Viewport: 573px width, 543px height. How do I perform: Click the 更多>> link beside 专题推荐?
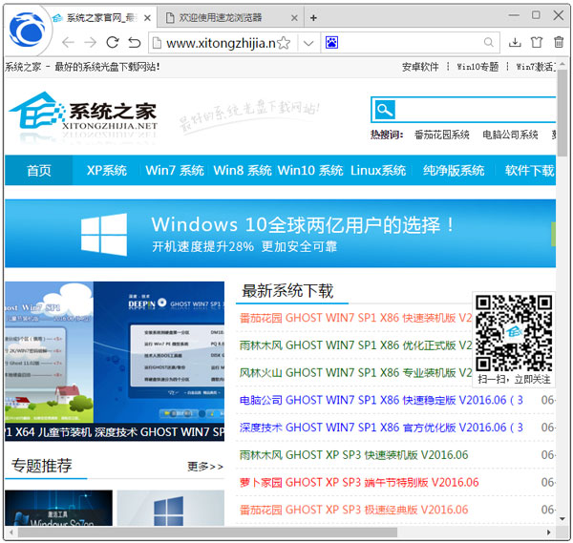point(205,467)
